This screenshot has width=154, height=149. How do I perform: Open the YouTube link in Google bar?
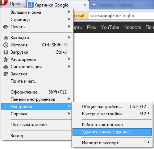[x=110, y=27]
